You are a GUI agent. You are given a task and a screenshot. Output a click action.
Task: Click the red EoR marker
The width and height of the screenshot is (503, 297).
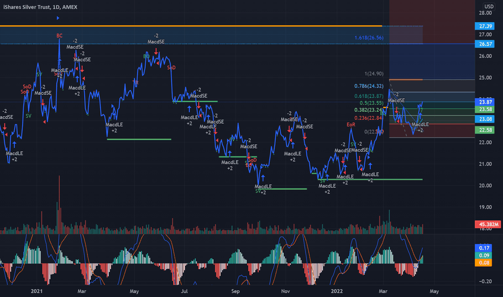pyautogui.click(x=351, y=125)
